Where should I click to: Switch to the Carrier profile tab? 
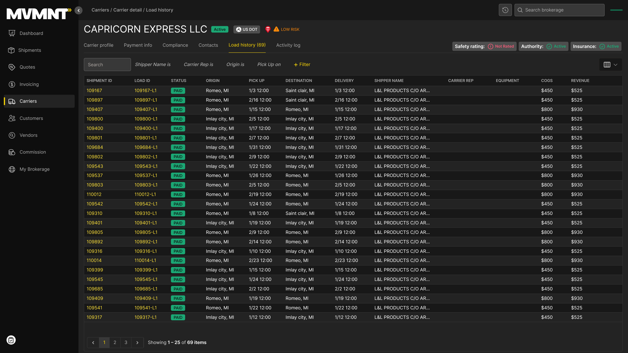pos(98,45)
